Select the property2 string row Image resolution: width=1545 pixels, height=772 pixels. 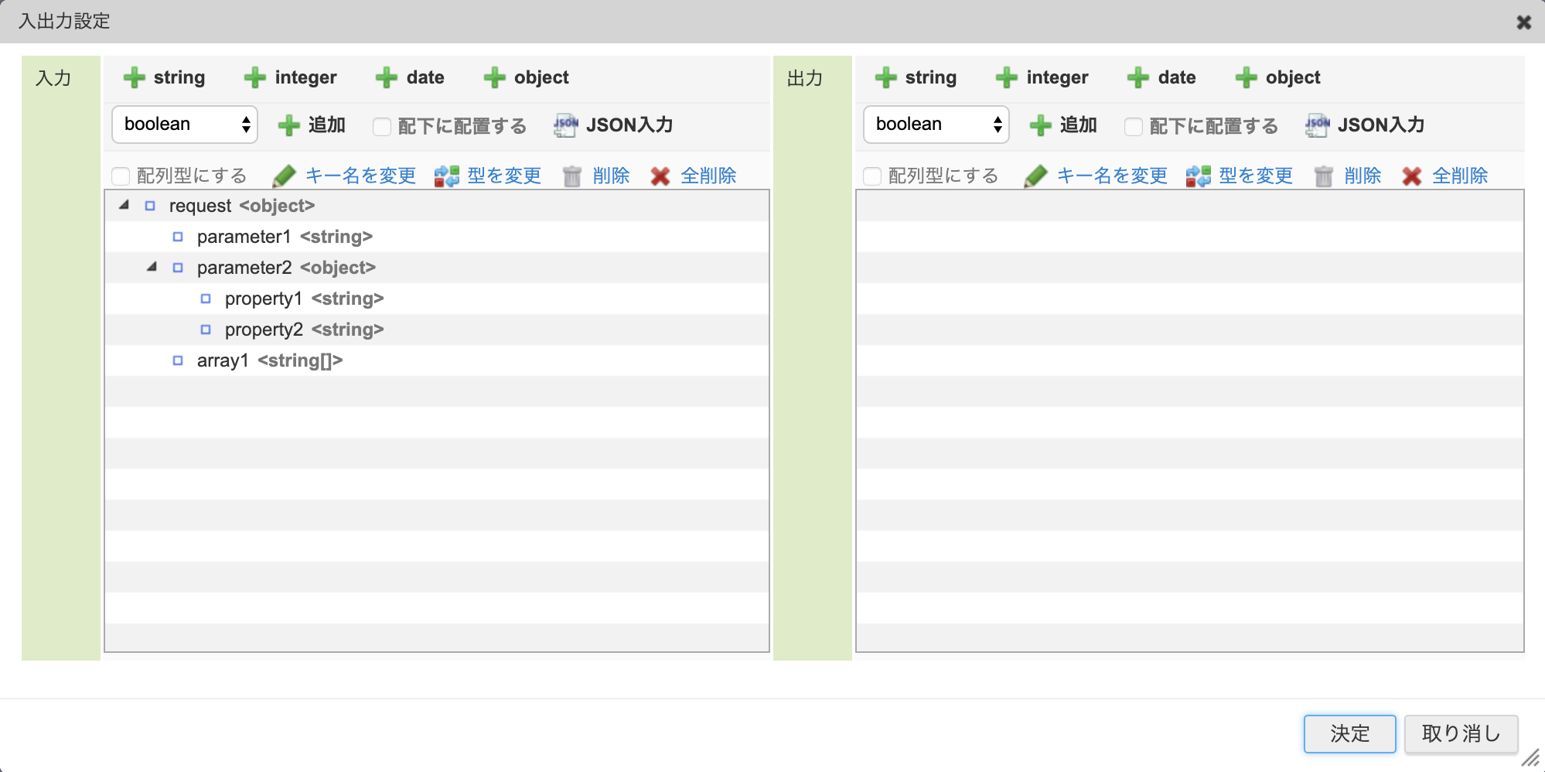coord(437,330)
